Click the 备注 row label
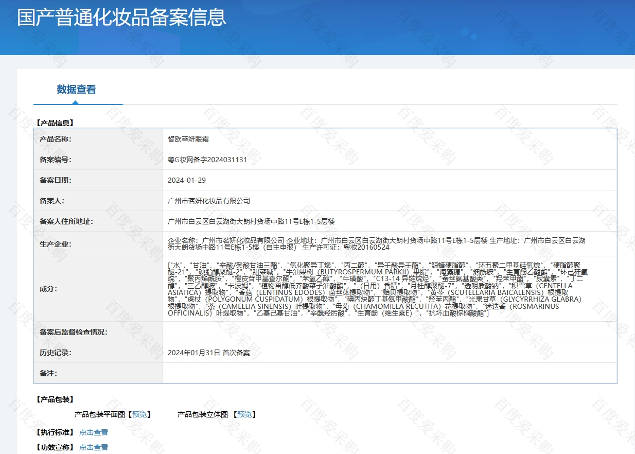The height and width of the screenshot is (454, 635). [x=48, y=373]
